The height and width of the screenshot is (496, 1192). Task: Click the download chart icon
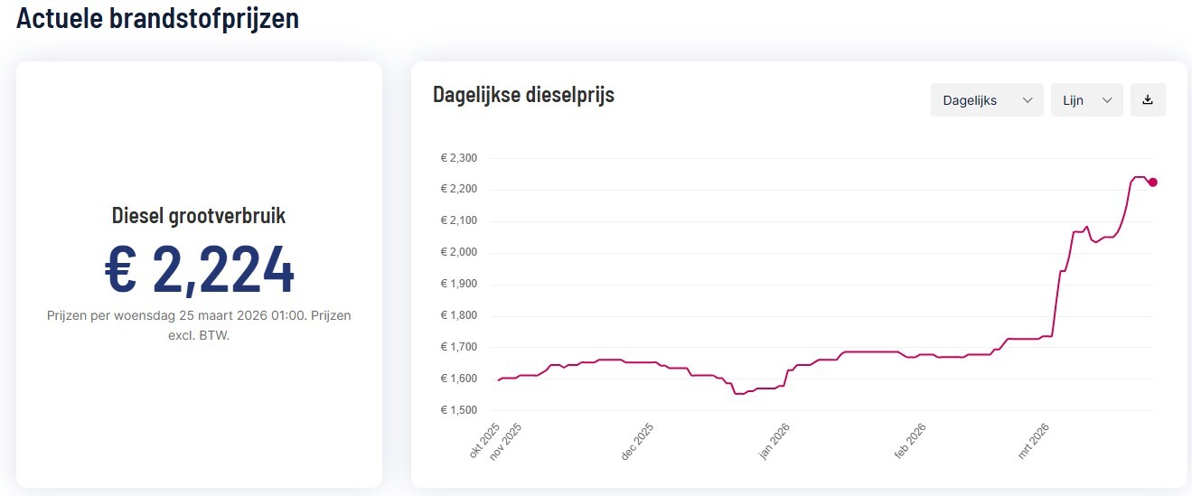tap(1148, 100)
